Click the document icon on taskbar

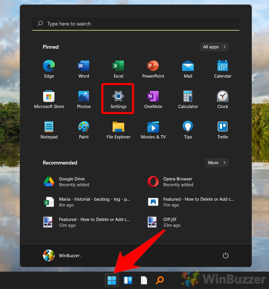pyautogui.click(x=144, y=280)
